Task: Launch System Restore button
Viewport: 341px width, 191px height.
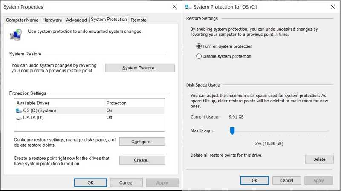Action: pyautogui.click(x=140, y=68)
